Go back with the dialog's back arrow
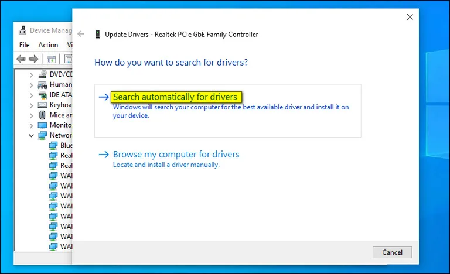450x274 pixels. 81,34
